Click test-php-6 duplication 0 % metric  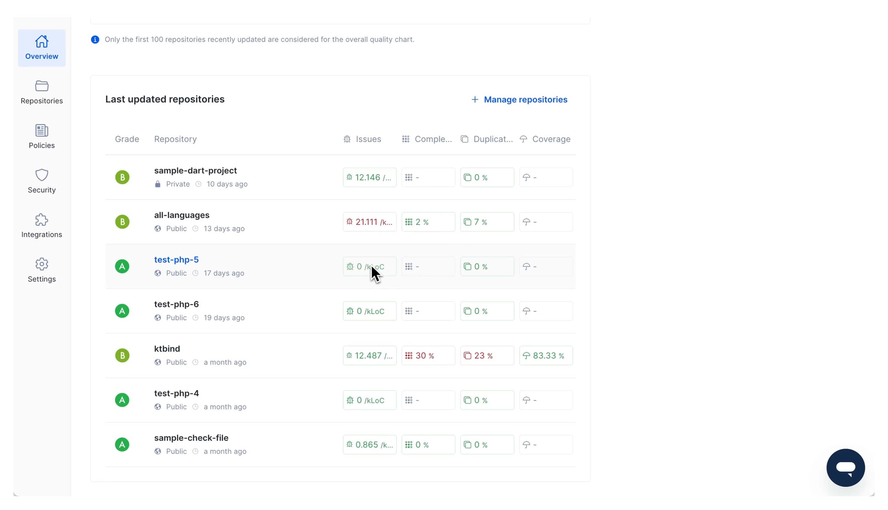[487, 311]
